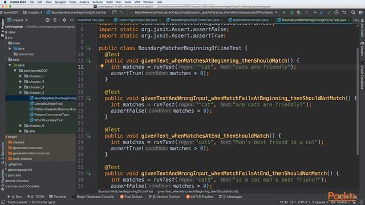This screenshot has height=205, width=365.
Task: Close the BackReferenceTest.java tab
Action: [271, 20]
